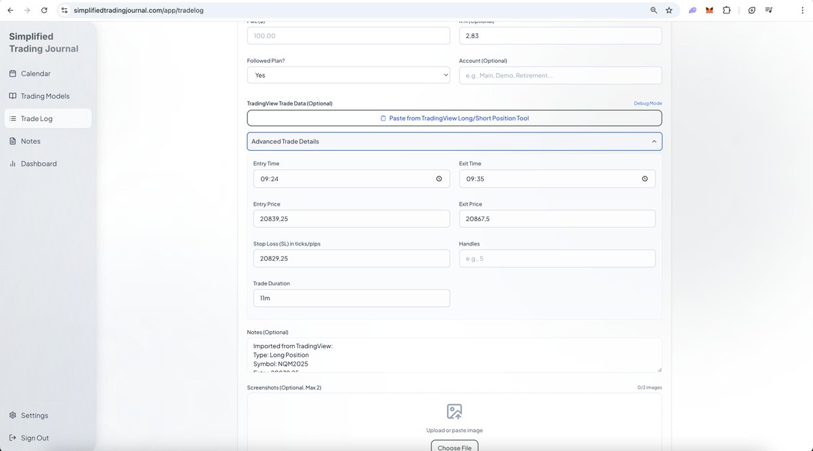
Task: Click inside the Notes text area
Action: point(455,355)
